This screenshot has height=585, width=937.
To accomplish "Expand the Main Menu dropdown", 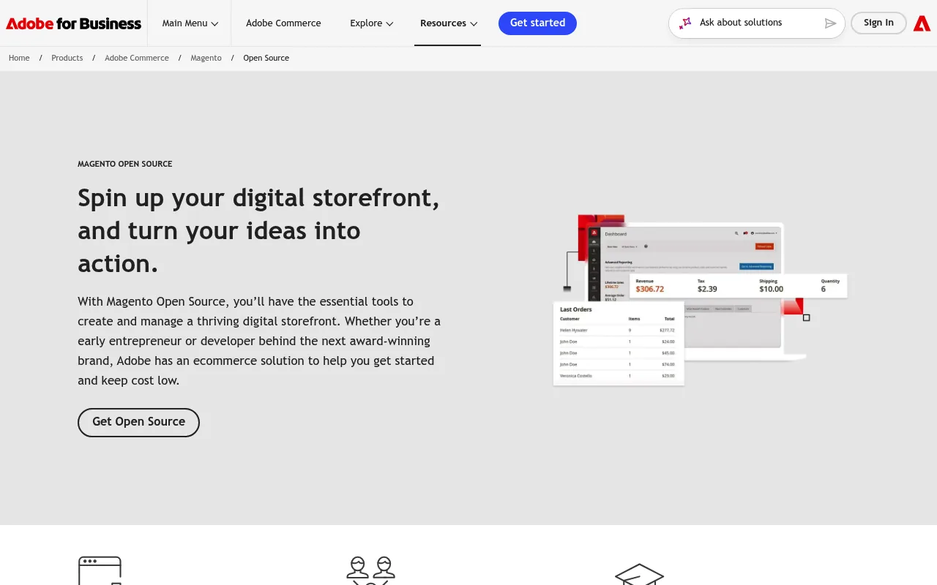I will point(190,23).
